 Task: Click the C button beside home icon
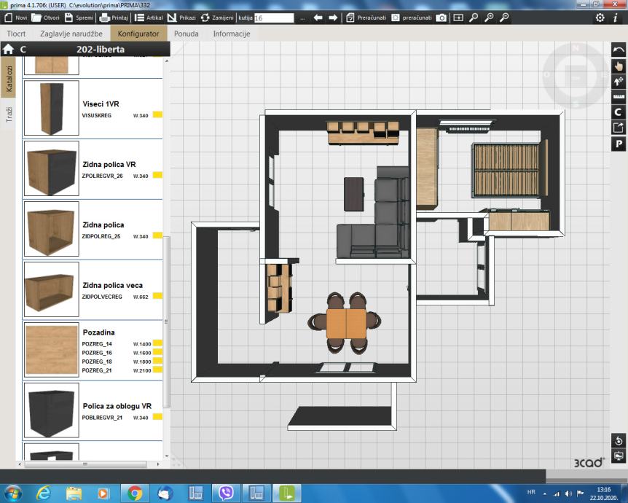pyautogui.click(x=23, y=50)
